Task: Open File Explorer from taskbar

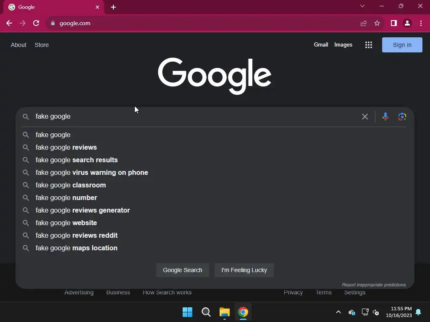Action: tap(225, 312)
